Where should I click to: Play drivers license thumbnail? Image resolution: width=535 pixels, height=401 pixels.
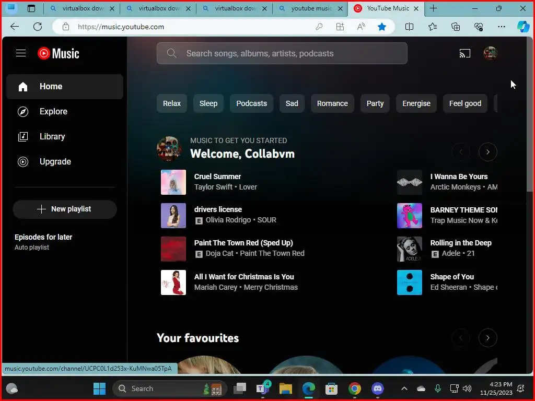pos(173,216)
